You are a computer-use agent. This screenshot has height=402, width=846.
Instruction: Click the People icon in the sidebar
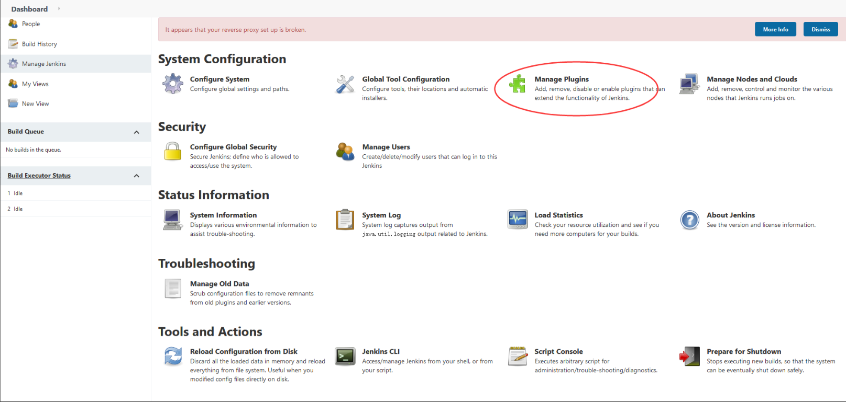click(13, 24)
